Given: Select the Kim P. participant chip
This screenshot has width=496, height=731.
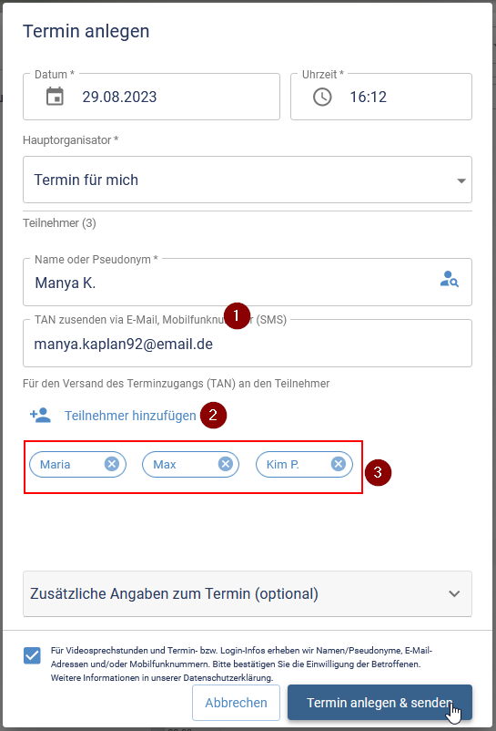Looking at the screenshot, I should (x=304, y=464).
